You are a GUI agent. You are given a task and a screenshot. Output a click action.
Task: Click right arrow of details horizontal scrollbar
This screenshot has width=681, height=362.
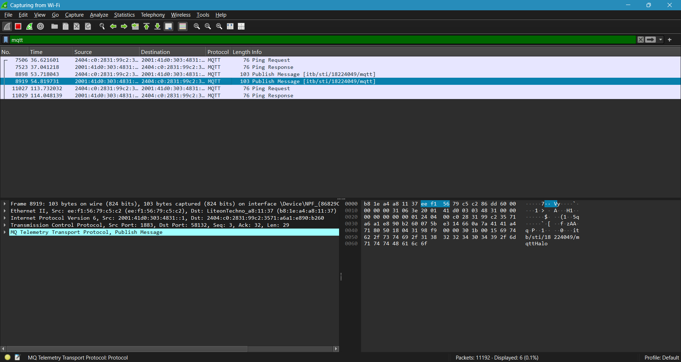coord(336,349)
